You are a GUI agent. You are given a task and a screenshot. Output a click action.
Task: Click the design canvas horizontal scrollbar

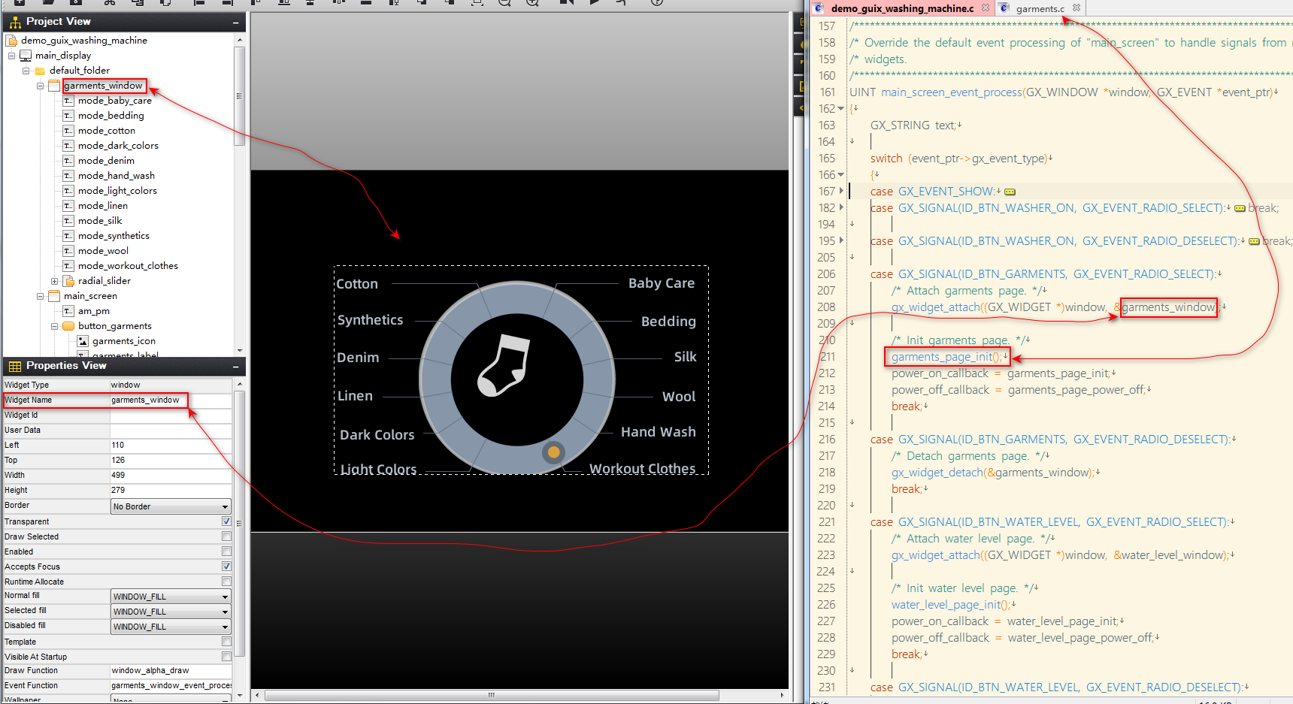tap(490, 696)
